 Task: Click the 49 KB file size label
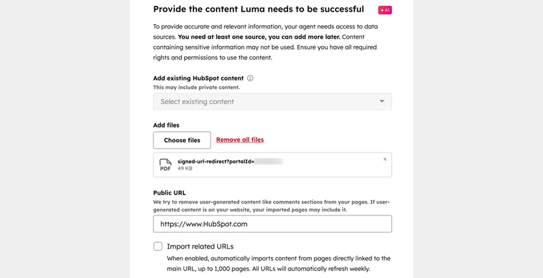[x=184, y=168]
